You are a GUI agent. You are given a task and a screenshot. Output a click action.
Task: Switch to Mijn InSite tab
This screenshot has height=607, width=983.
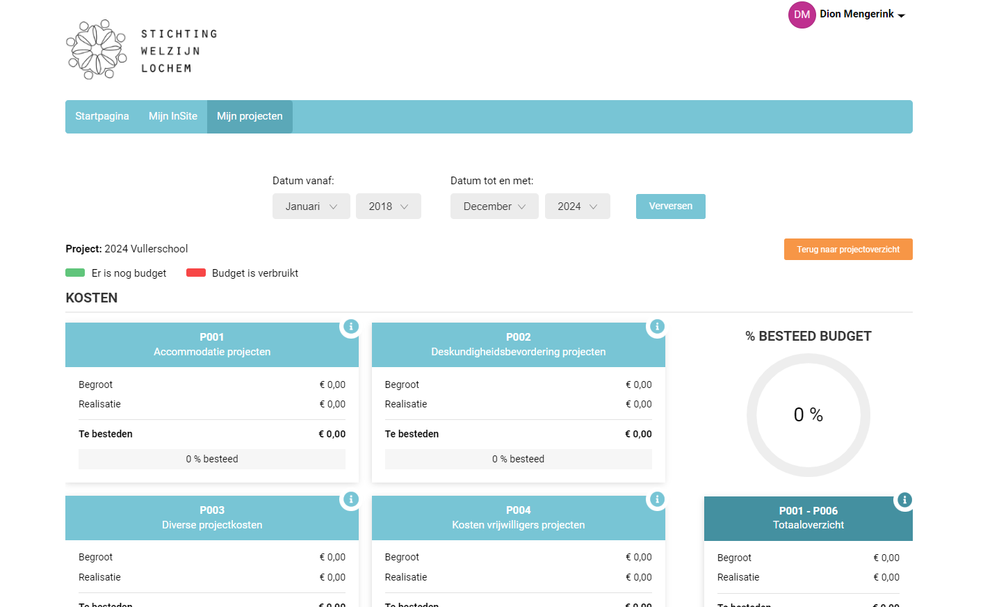click(x=173, y=116)
